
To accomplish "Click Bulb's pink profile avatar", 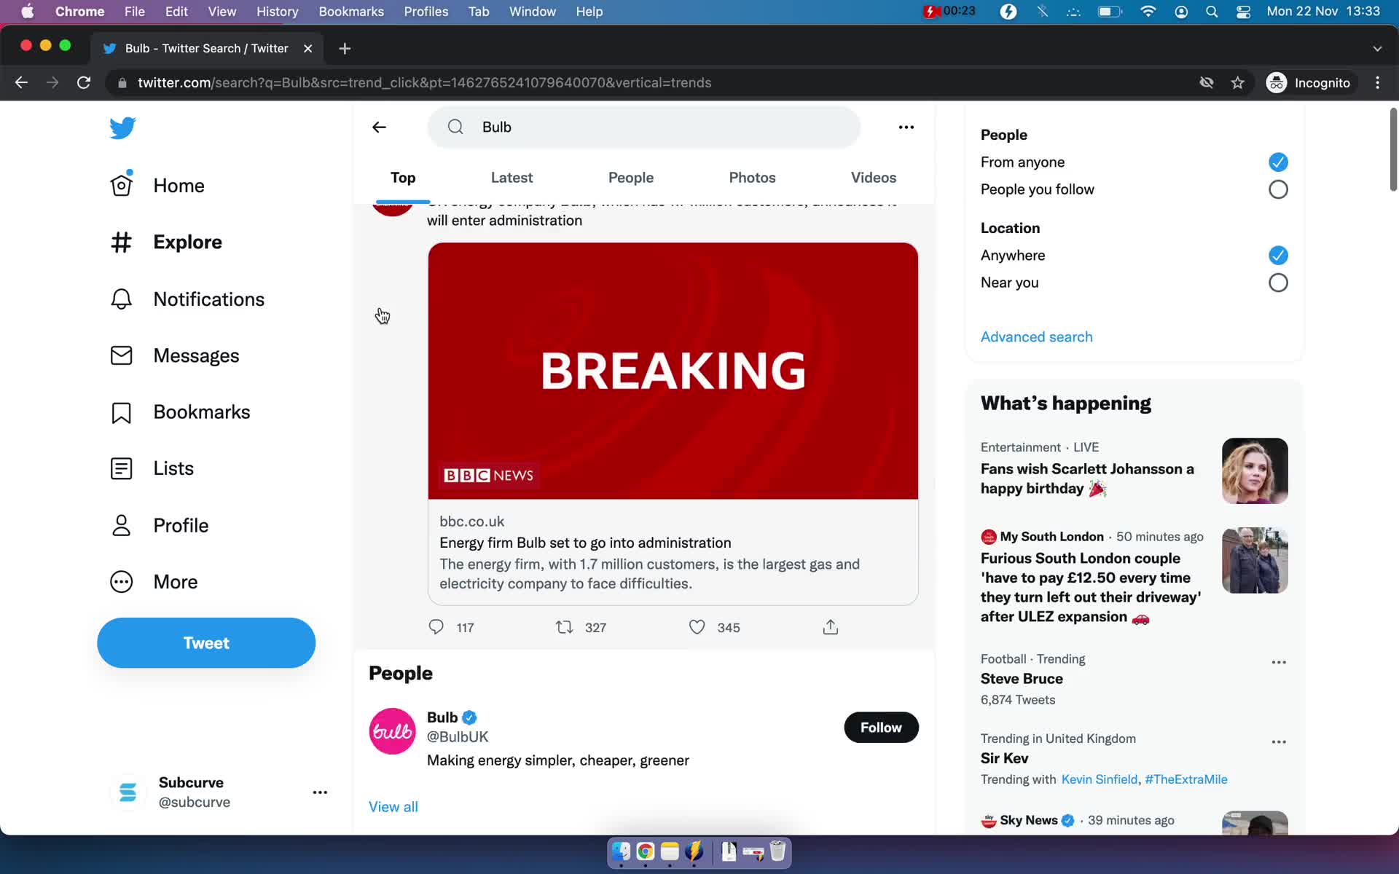I will [392, 731].
